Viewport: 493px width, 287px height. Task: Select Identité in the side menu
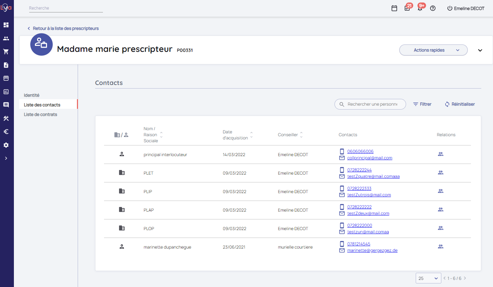[x=32, y=95]
